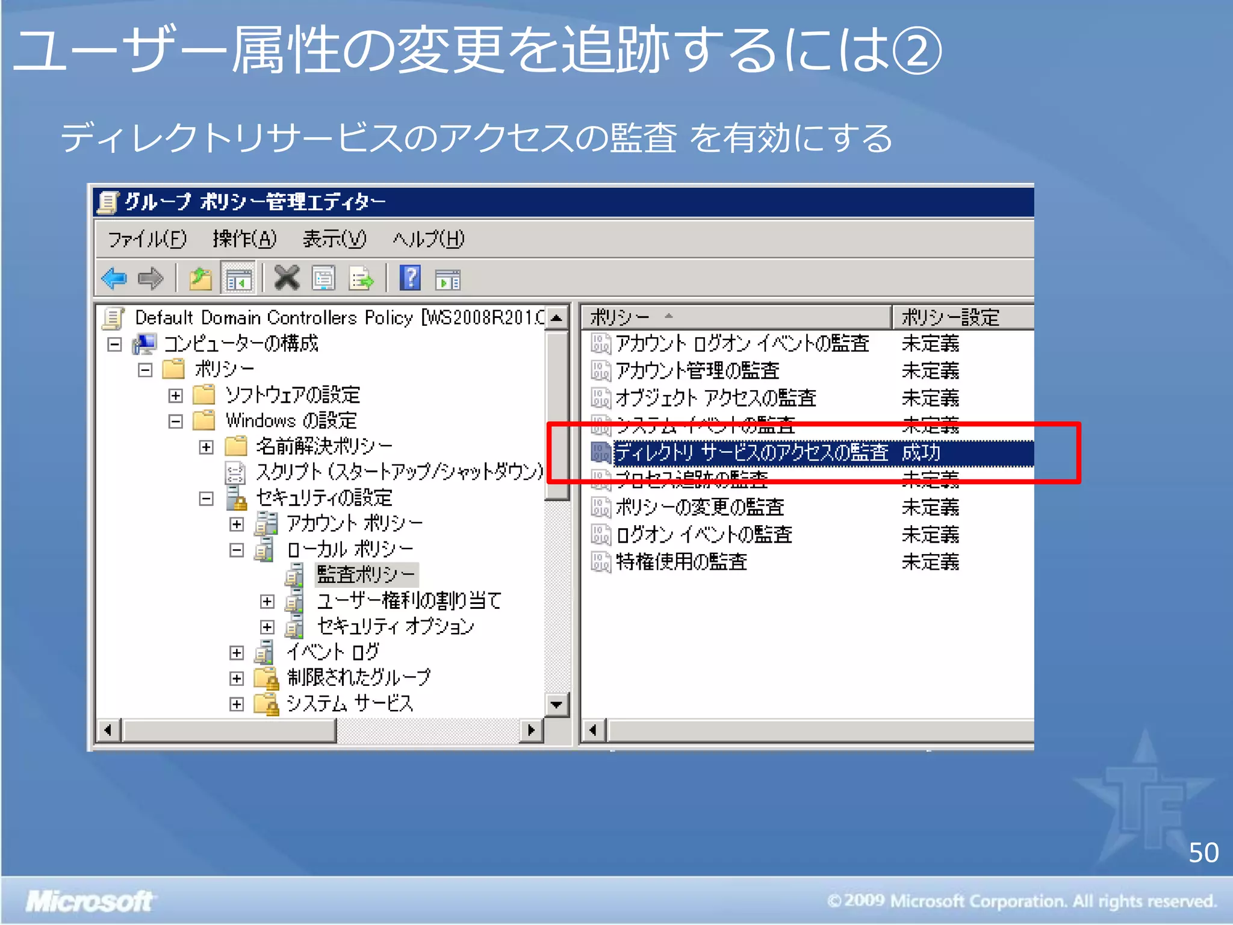Click the scroll icon beside Default Domain Controllers Policy
This screenshot has height=925, width=1233.
click(x=113, y=318)
